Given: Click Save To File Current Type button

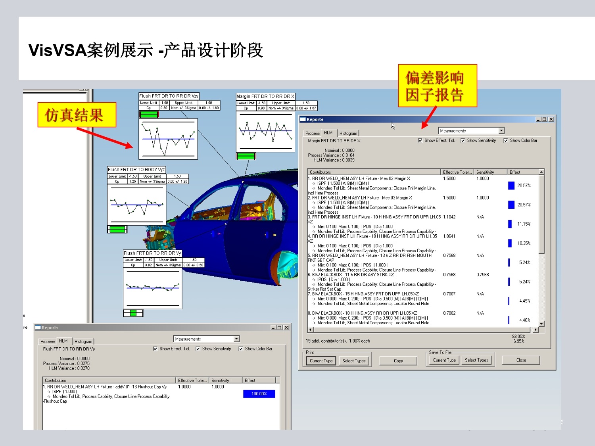Looking at the screenshot, I should click(x=444, y=360).
